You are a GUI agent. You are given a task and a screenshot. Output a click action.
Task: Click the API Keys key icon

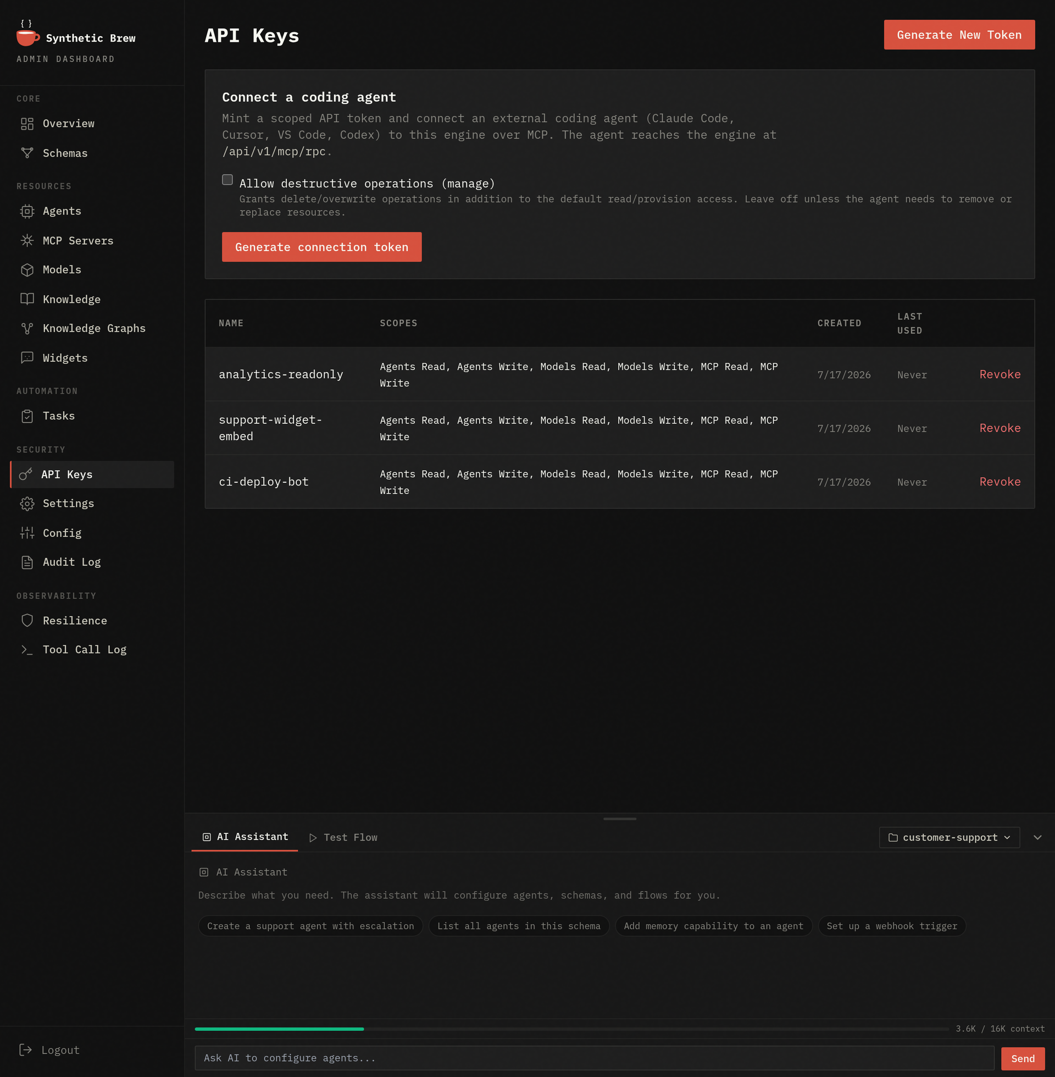click(x=25, y=474)
